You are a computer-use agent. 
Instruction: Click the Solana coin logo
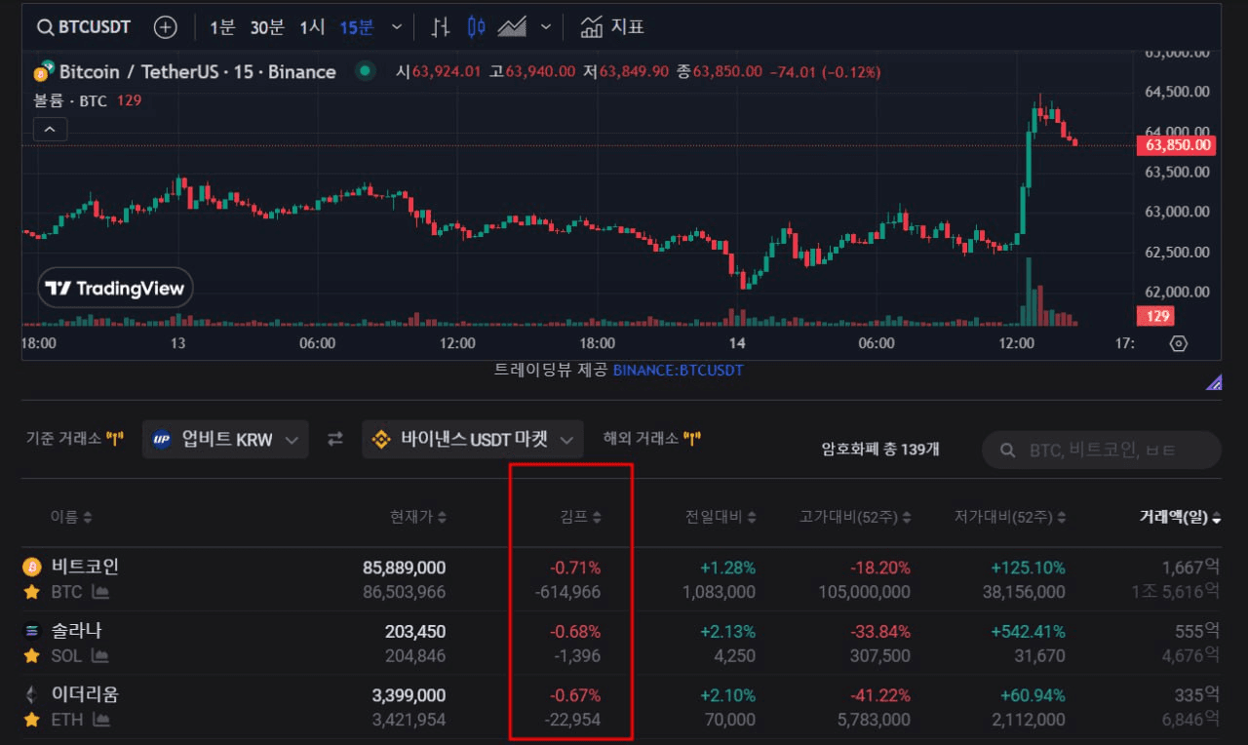pos(32,631)
